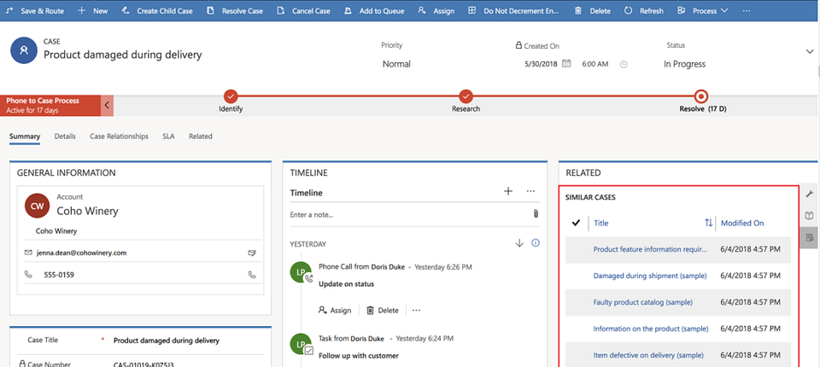Click the Priority Normal value

tap(396, 64)
